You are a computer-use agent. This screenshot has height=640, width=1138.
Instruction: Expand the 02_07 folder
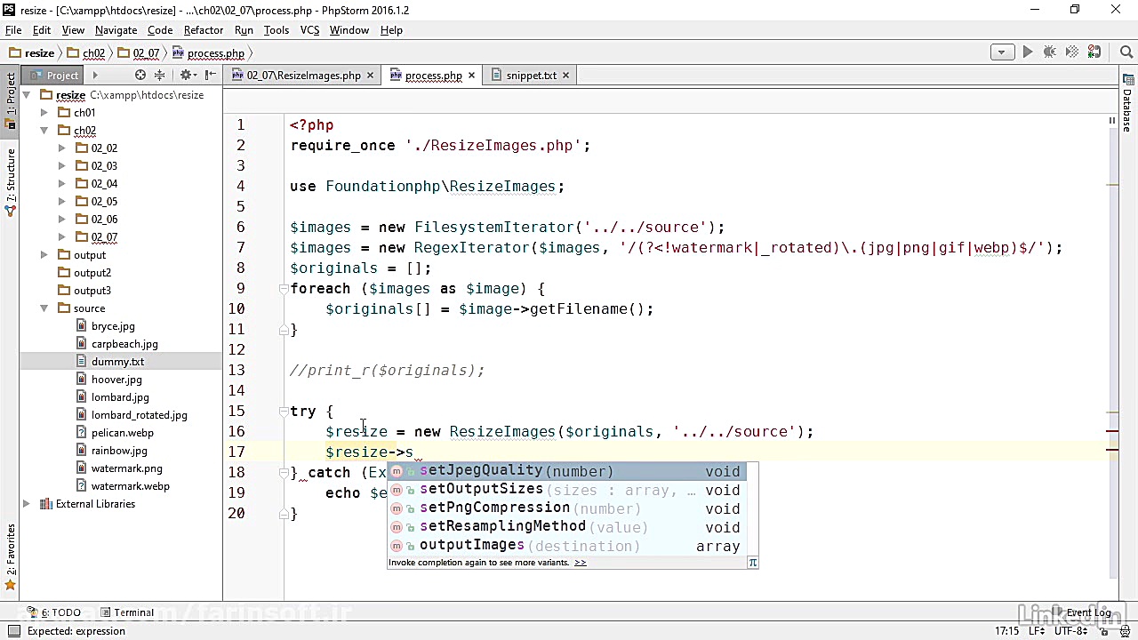pos(61,237)
